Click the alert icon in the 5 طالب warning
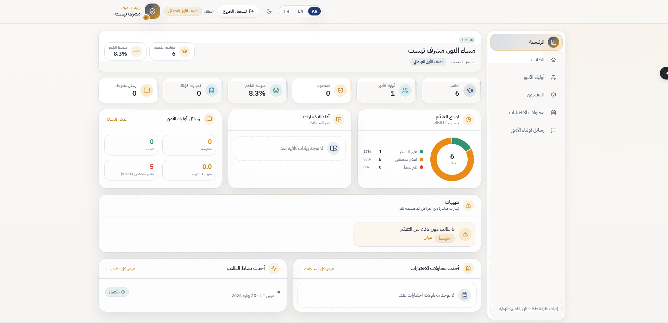 [465, 234]
